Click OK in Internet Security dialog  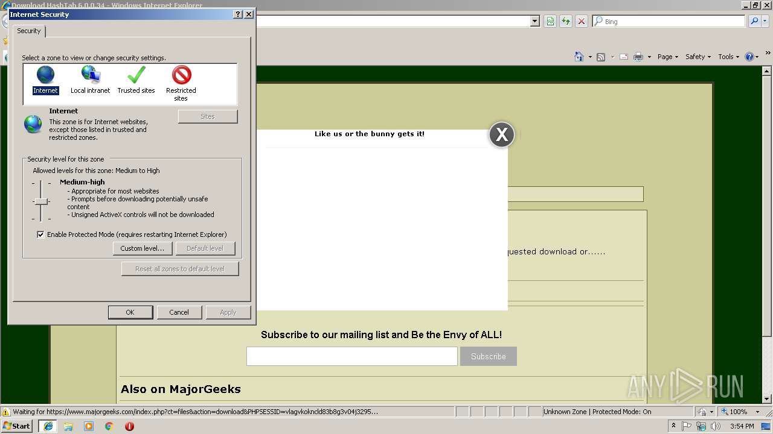coord(130,312)
